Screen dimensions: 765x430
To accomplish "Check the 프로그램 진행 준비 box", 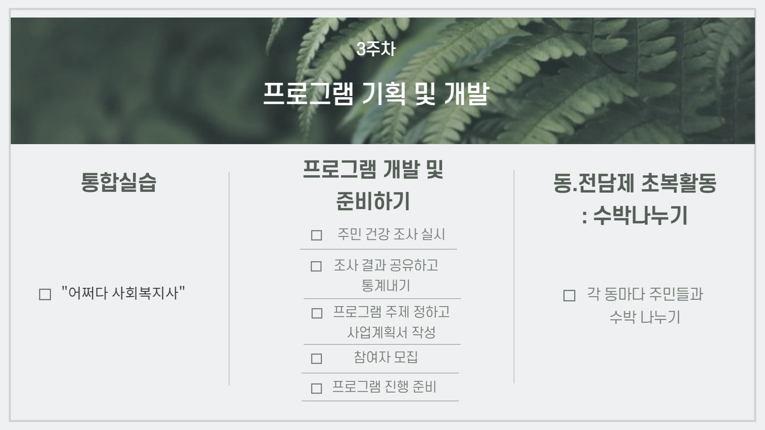I will point(316,388).
